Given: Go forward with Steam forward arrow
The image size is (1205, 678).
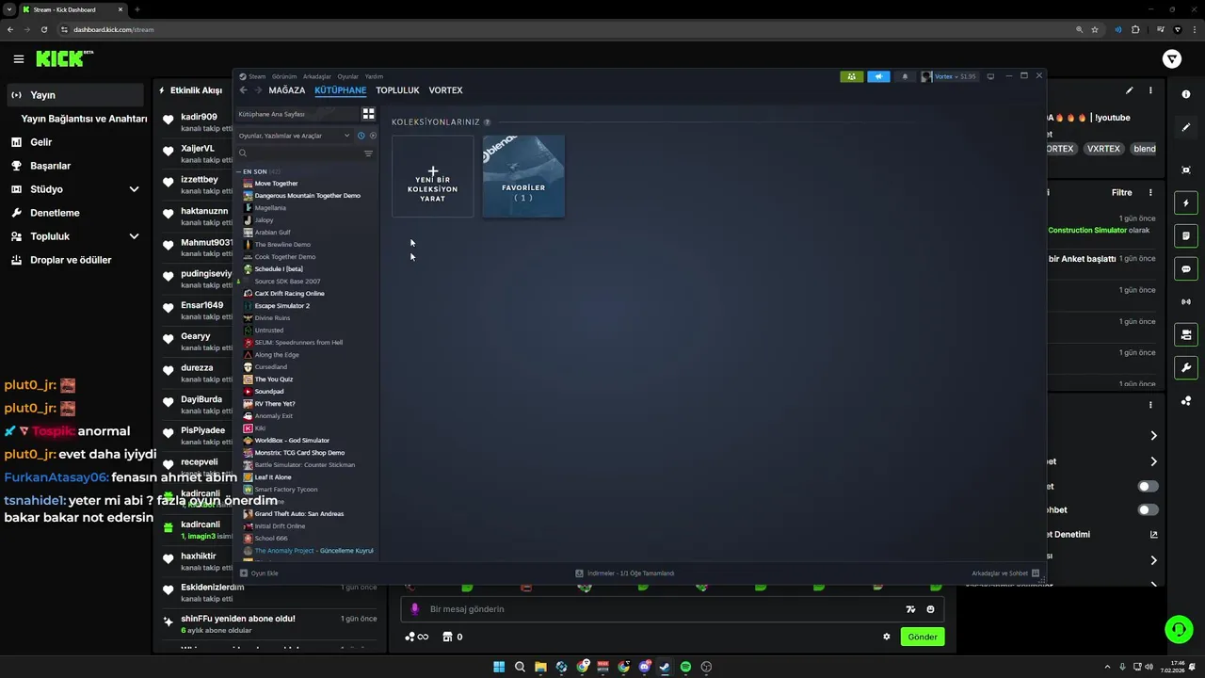Looking at the screenshot, I should click(x=258, y=90).
